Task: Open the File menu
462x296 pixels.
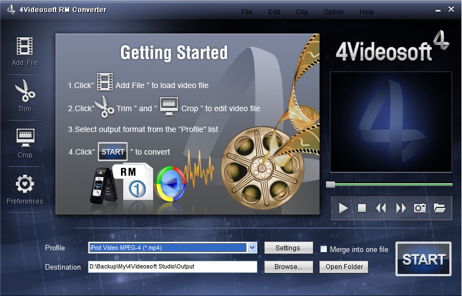Action: (247, 12)
